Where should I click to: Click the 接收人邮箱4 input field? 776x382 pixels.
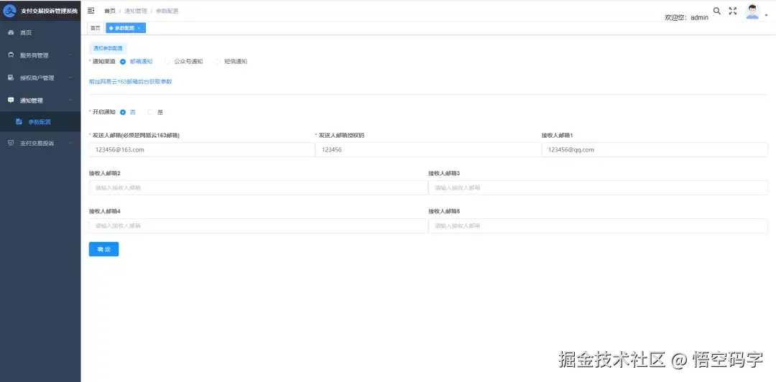[x=259, y=225]
